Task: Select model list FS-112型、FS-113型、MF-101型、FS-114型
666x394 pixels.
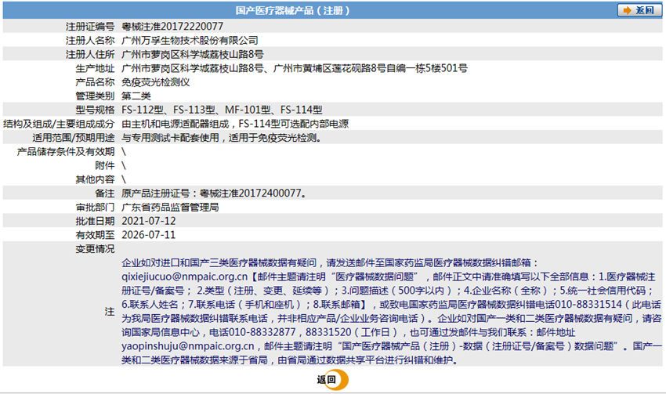Action: pos(222,110)
